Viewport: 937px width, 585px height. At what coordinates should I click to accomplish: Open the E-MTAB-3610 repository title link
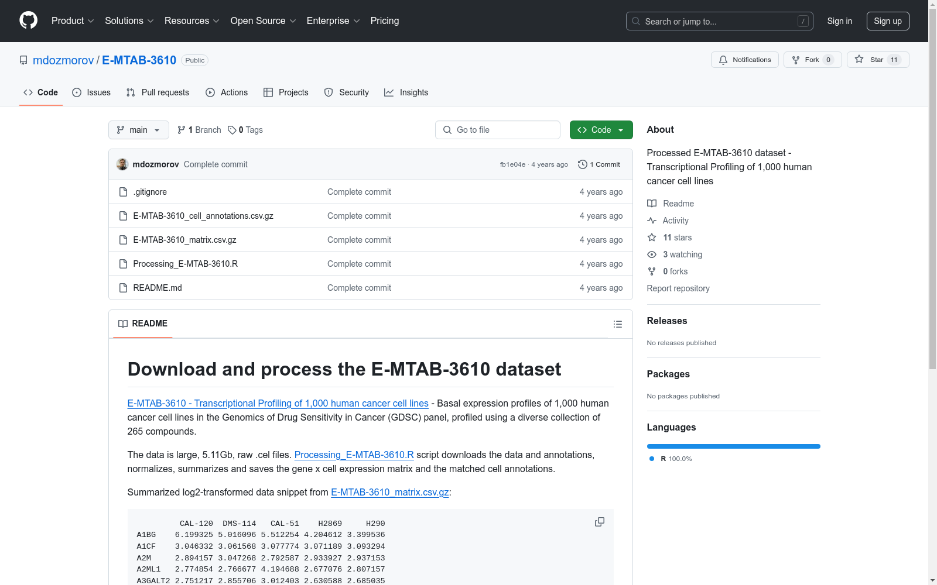(x=139, y=60)
